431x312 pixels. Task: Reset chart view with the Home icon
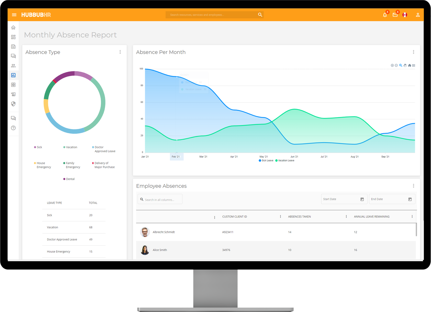409,65
